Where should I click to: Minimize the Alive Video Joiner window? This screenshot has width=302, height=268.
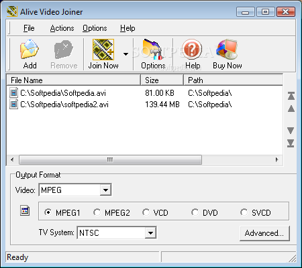pyautogui.click(x=245, y=11)
